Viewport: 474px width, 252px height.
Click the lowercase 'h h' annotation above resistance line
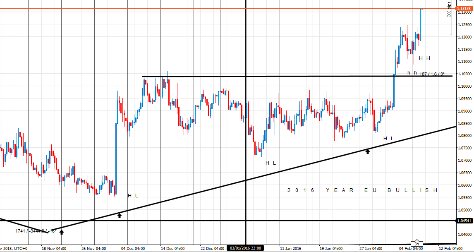[412, 73]
